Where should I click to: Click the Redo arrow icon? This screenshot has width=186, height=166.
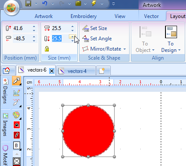(x=62, y=3)
